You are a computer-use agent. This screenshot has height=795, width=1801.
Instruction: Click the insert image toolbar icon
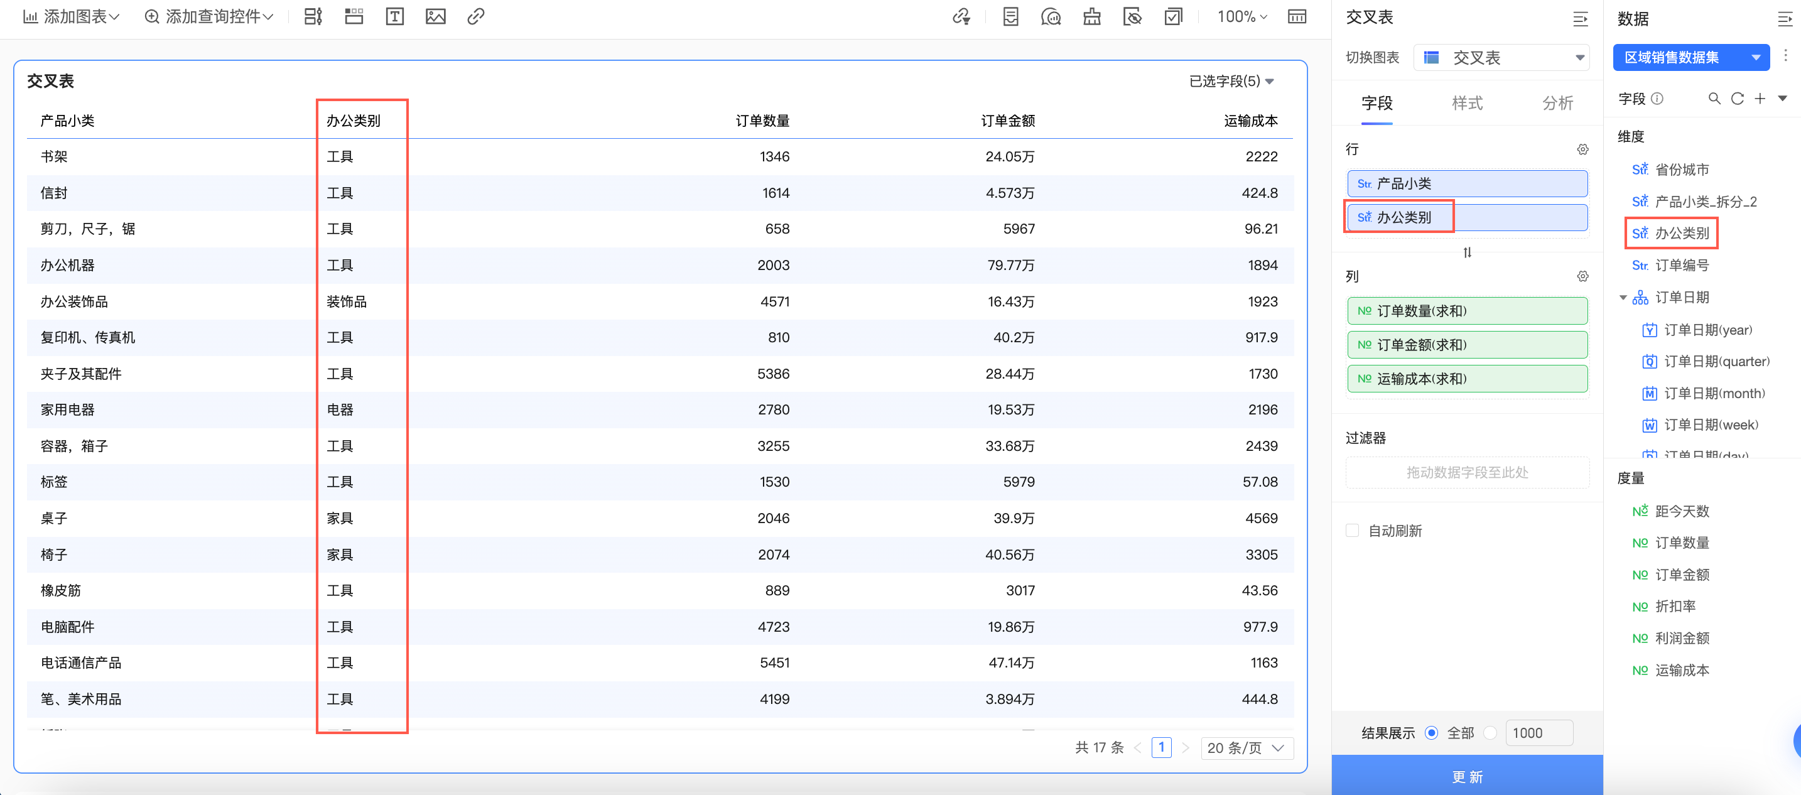tap(435, 17)
